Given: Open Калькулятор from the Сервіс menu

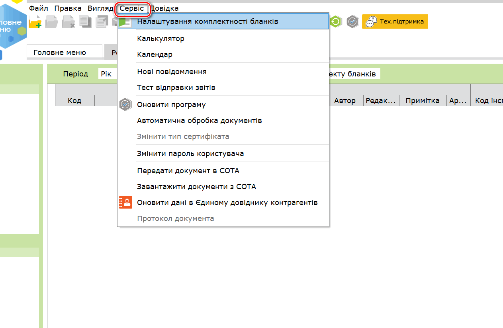Looking at the screenshot, I should (160, 39).
